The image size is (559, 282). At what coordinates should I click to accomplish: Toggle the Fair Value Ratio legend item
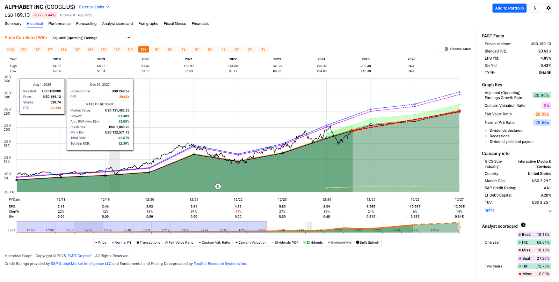(x=179, y=243)
